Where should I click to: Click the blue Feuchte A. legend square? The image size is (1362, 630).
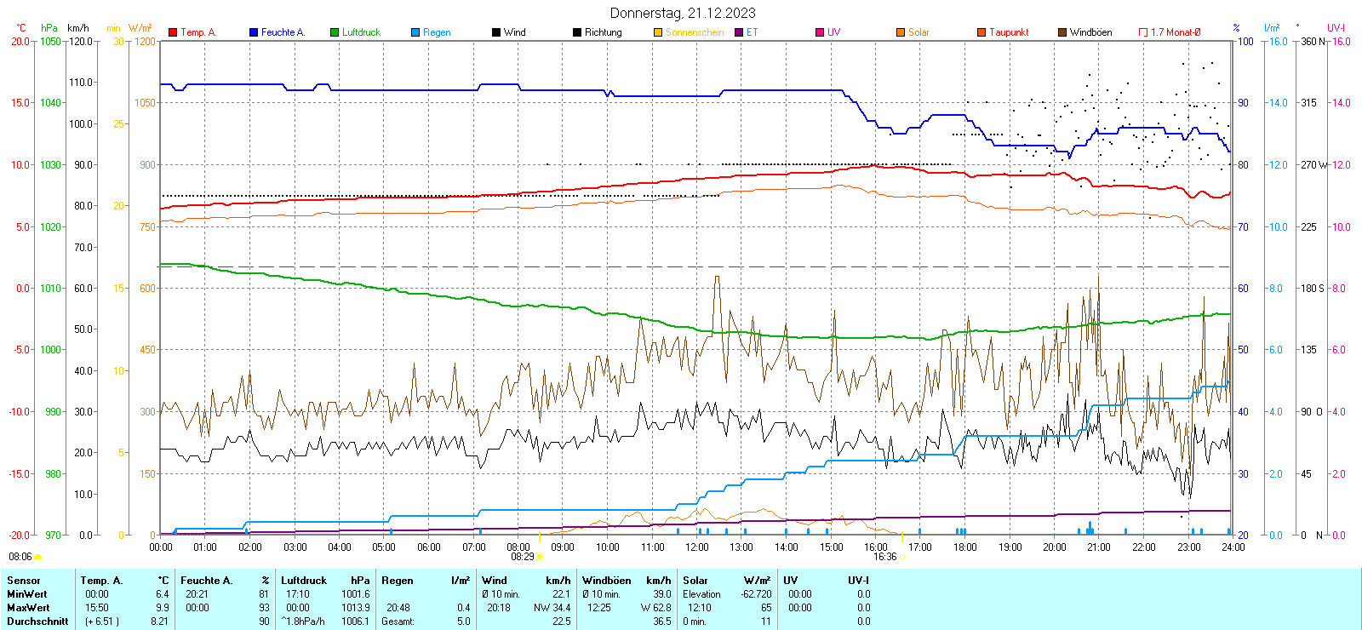[254, 32]
